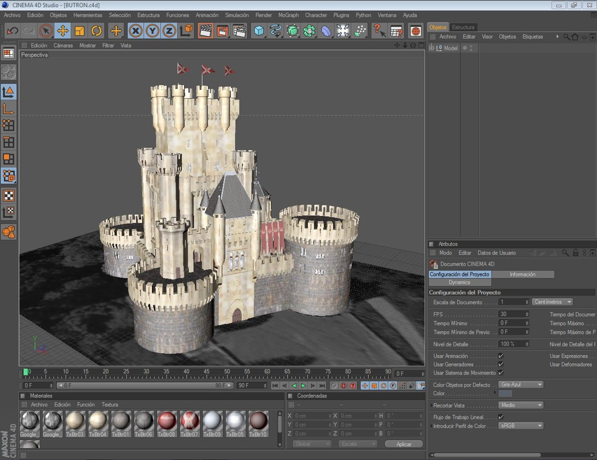The height and width of the screenshot is (460, 597).
Task: Open the Recortar Vista Medio dropdown
Action: click(x=521, y=405)
